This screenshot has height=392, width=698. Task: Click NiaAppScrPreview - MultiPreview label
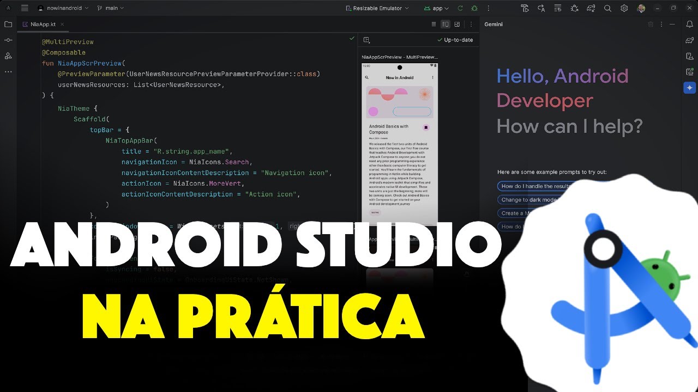pyautogui.click(x=400, y=57)
